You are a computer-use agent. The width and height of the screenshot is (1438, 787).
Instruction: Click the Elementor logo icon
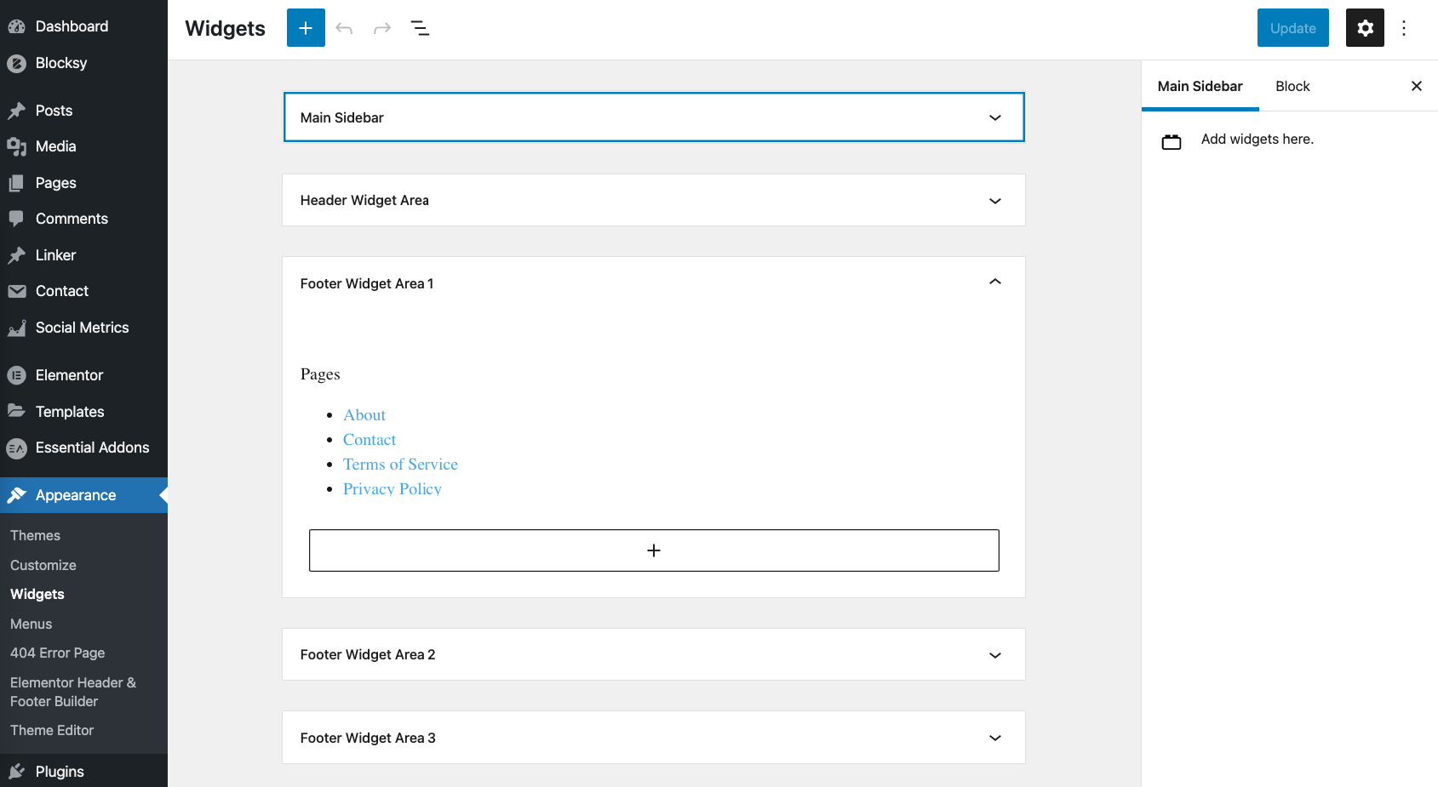click(16, 375)
